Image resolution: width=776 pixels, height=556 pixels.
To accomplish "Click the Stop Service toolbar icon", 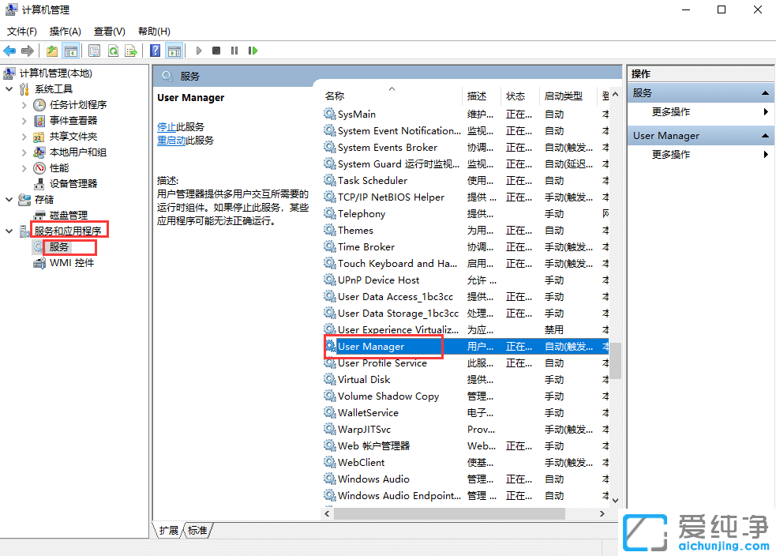I will pyautogui.click(x=216, y=51).
